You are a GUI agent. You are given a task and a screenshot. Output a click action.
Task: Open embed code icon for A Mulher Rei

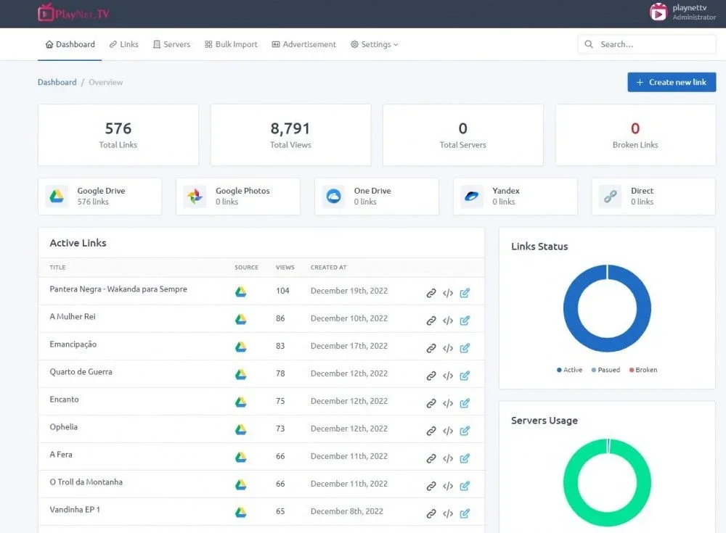tap(448, 321)
